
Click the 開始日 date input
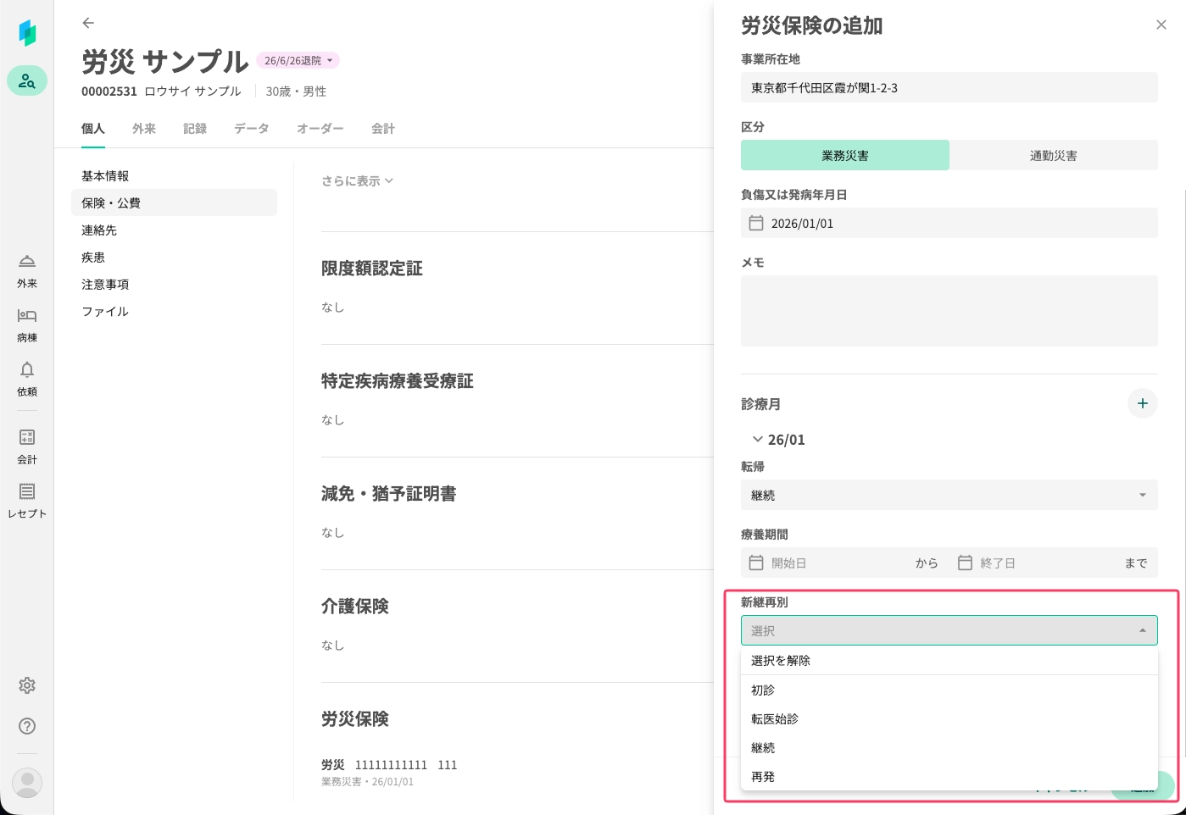tap(839, 563)
